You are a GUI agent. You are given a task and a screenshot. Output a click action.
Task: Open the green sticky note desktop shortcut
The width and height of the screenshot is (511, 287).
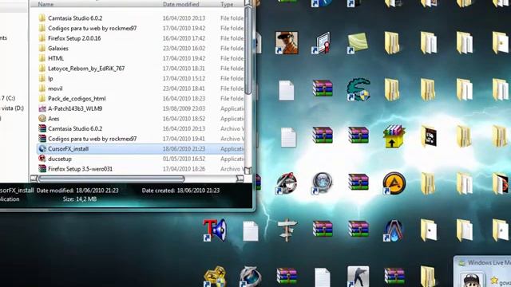[358, 42]
